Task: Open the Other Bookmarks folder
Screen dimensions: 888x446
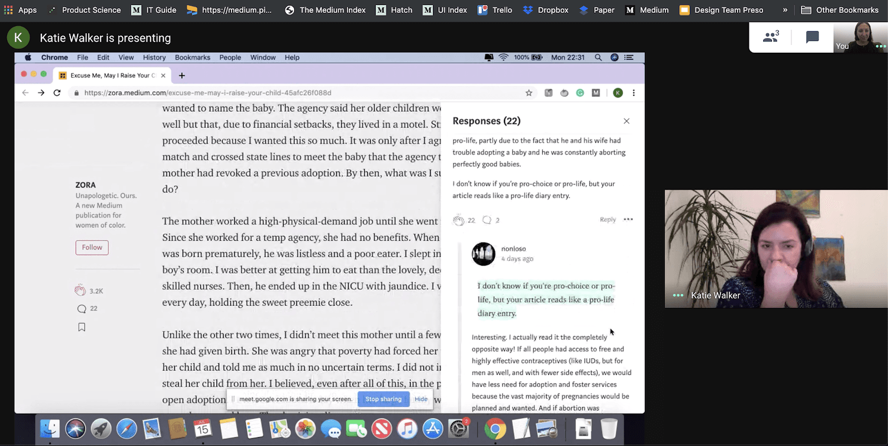Action: pos(839,10)
